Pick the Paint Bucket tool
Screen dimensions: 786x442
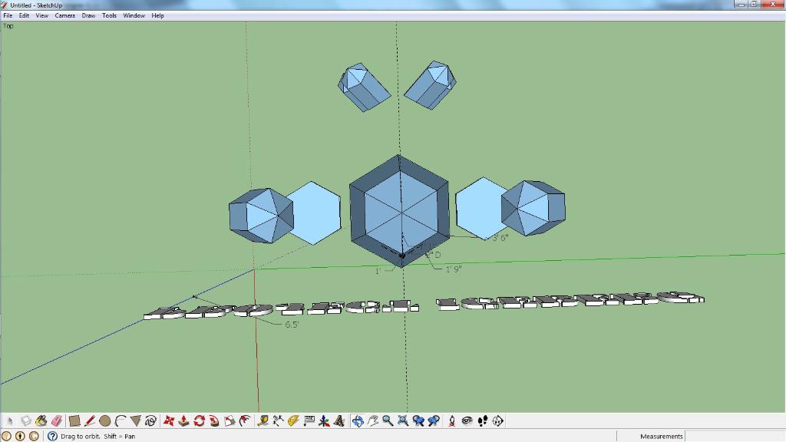click(x=41, y=421)
